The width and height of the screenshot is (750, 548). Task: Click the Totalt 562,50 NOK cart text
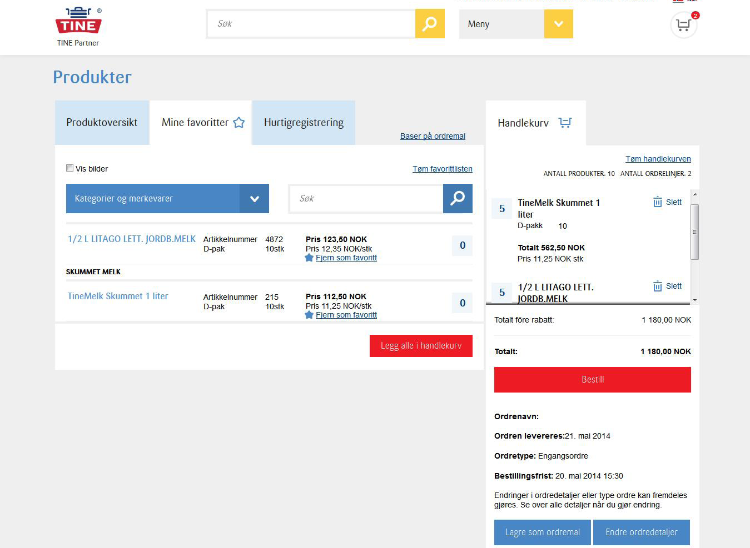(552, 248)
